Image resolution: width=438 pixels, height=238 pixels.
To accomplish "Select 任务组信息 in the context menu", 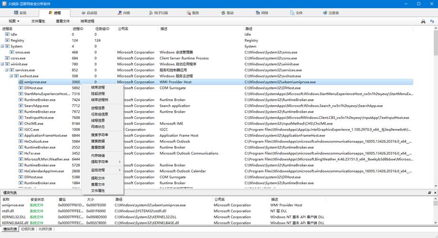I will pyautogui.click(x=100, y=114).
